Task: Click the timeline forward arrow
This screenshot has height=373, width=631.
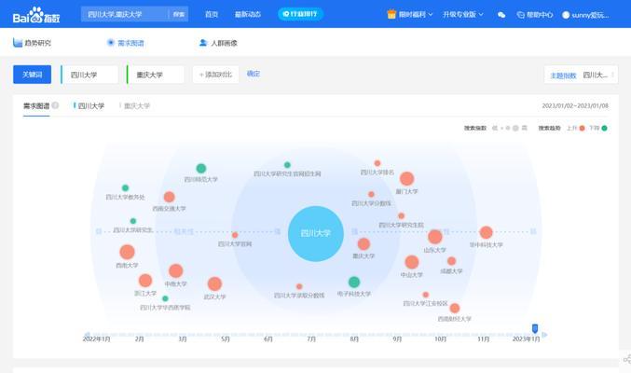Action: click(544, 335)
